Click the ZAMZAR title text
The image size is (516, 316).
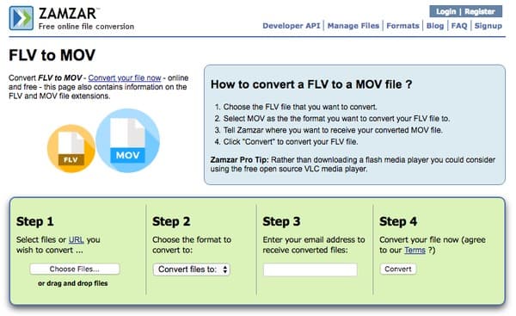click(67, 14)
